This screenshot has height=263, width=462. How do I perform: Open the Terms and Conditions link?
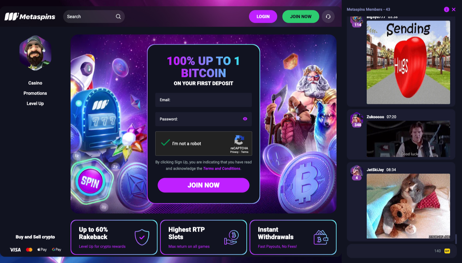(222, 168)
